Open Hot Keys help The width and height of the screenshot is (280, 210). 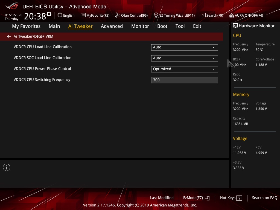click(x=231, y=198)
